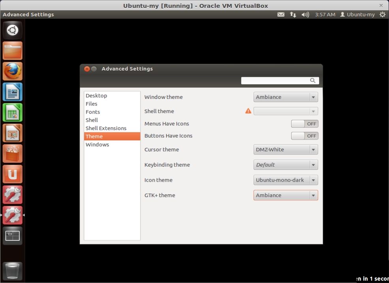389x283 pixels.
Task: Click the GTK+ theme label
Action: point(160,195)
